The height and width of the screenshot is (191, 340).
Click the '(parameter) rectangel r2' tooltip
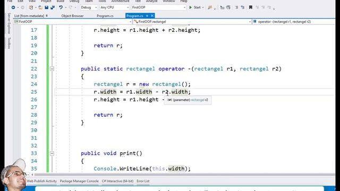(188, 100)
